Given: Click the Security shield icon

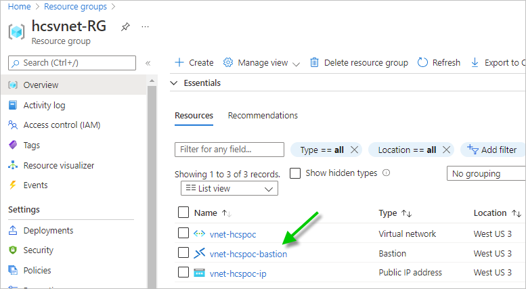Looking at the screenshot, I should [13, 250].
